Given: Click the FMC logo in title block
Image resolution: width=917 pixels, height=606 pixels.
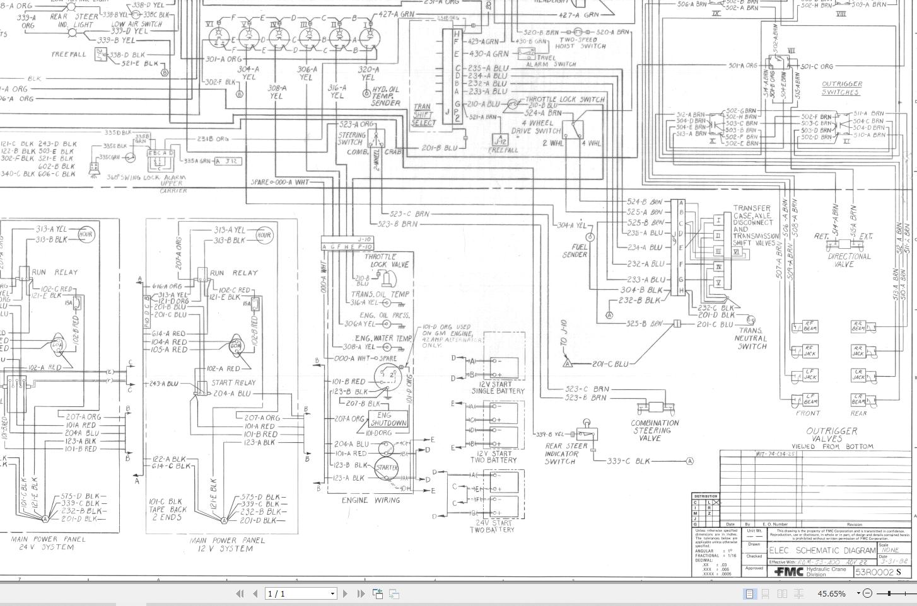Looking at the screenshot, I should tap(788, 571).
